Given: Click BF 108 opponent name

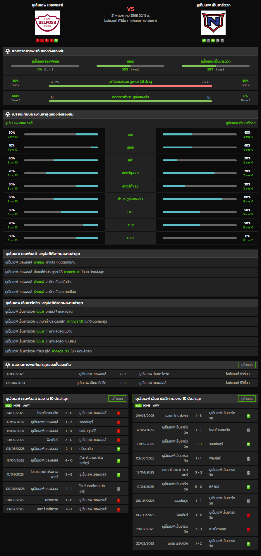Looking at the screenshot, I should pos(214,487).
